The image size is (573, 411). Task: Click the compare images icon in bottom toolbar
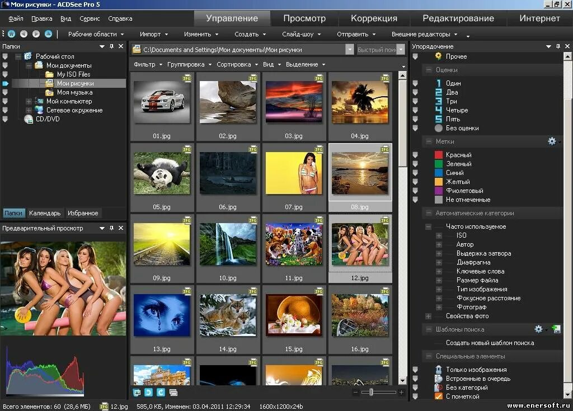click(173, 393)
